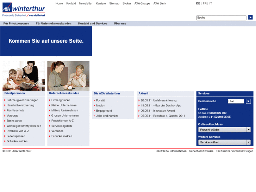The height and width of the screenshot is (192, 256).
Task: Open the Aktuell heading link
Action: coord(143,93)
